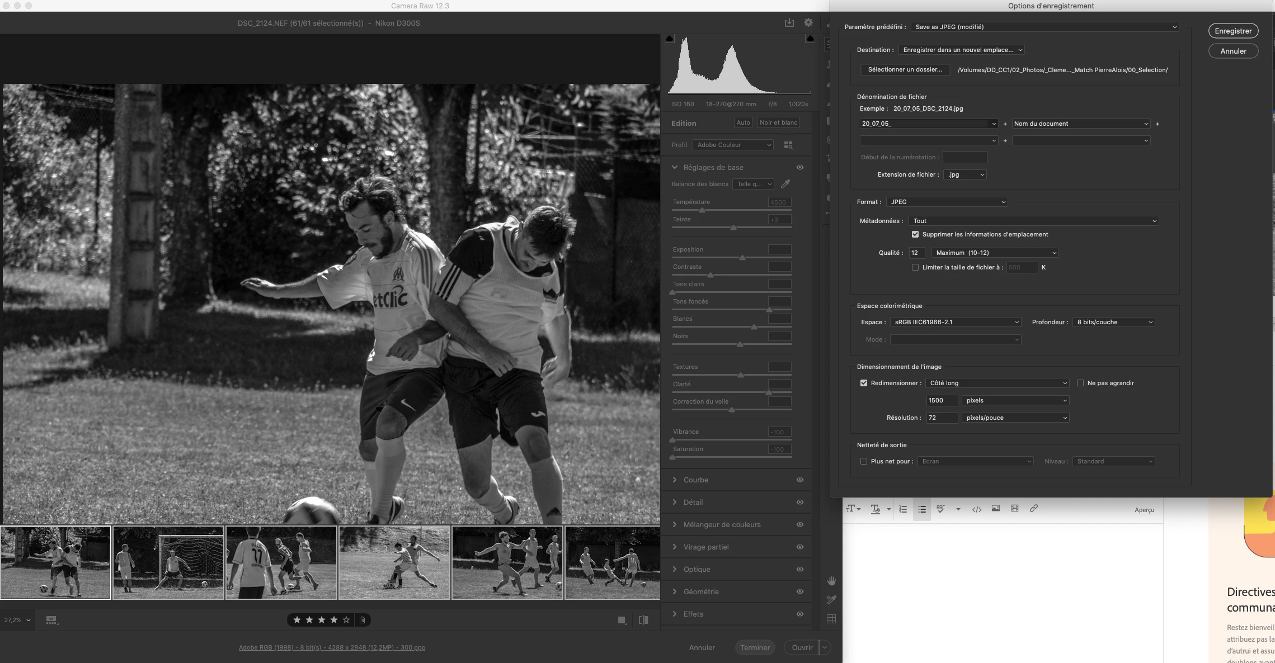Hide the Courbe panel adjustments
Screen dimensions: 1275x663
(x=800, y=480)
